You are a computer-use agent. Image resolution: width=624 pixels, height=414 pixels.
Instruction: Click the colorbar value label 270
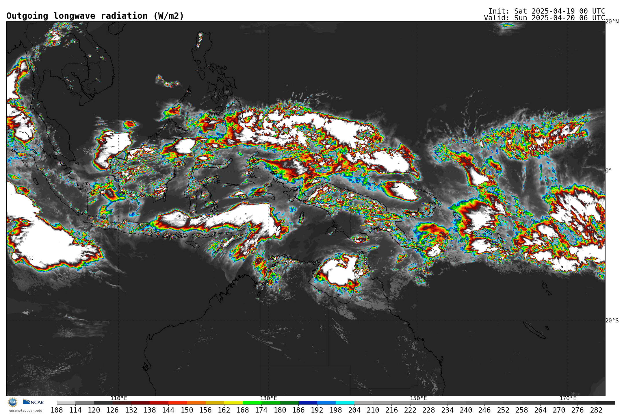559,410
